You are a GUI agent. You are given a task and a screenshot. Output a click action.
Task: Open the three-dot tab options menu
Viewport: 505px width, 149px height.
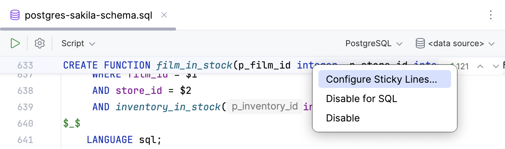pyautogui.click(x=491, y=16)
